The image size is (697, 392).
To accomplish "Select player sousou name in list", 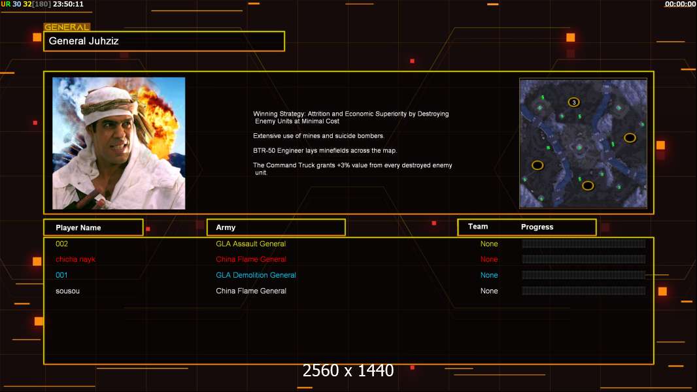I will coord(67,291).
